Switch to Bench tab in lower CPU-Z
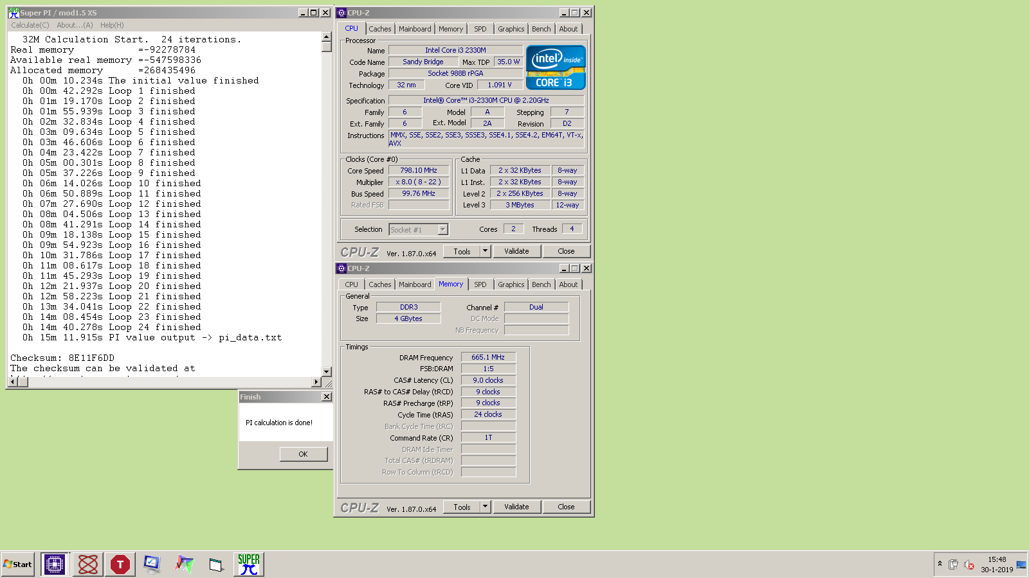Viewport: 1029px width, 578px height. (542, 285)
